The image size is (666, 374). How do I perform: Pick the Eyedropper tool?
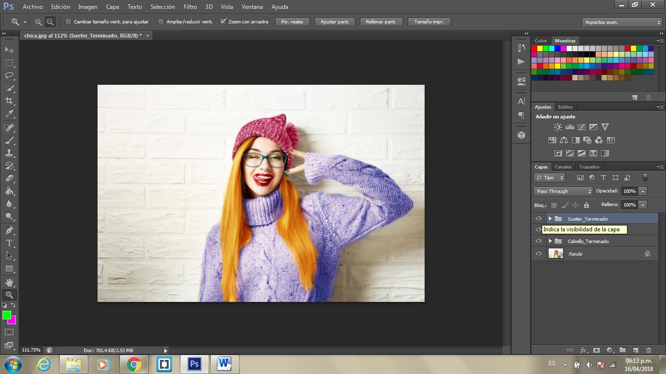9,114
